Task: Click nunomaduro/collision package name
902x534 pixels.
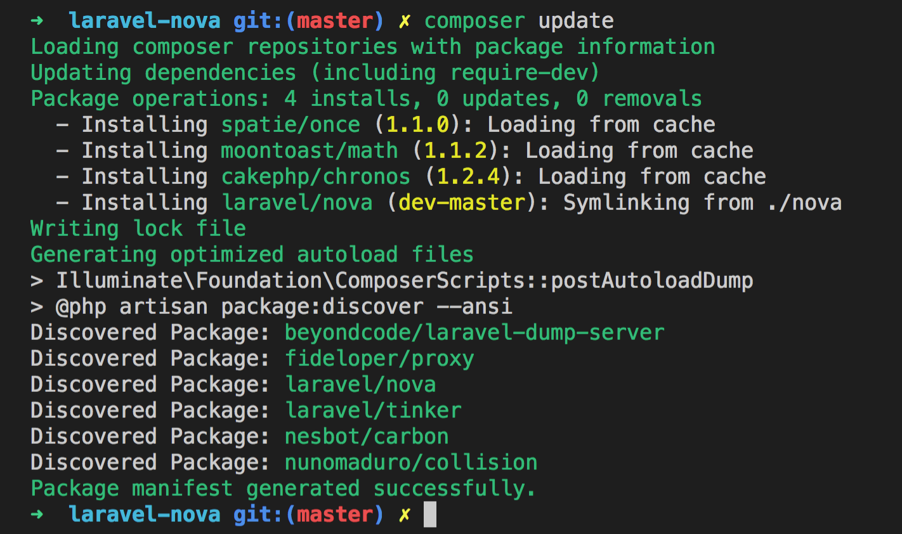Action: click(411, 462)
